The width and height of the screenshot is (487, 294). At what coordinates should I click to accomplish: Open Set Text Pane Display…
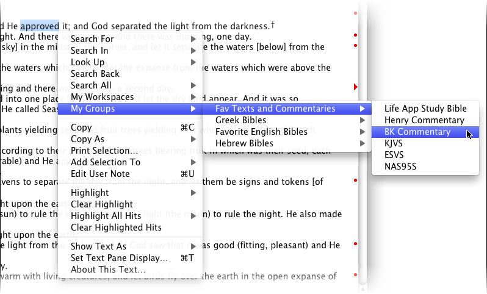coord(119,258)
